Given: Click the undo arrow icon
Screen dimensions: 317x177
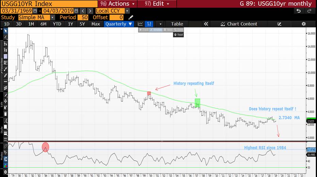Looking at the screenshot, I should pyautogui.click(x=298, y=11).
